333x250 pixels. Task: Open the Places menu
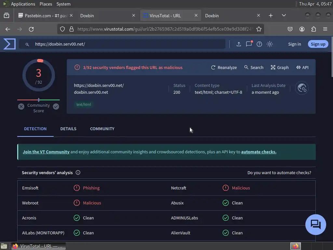click(x=46, y=4)
